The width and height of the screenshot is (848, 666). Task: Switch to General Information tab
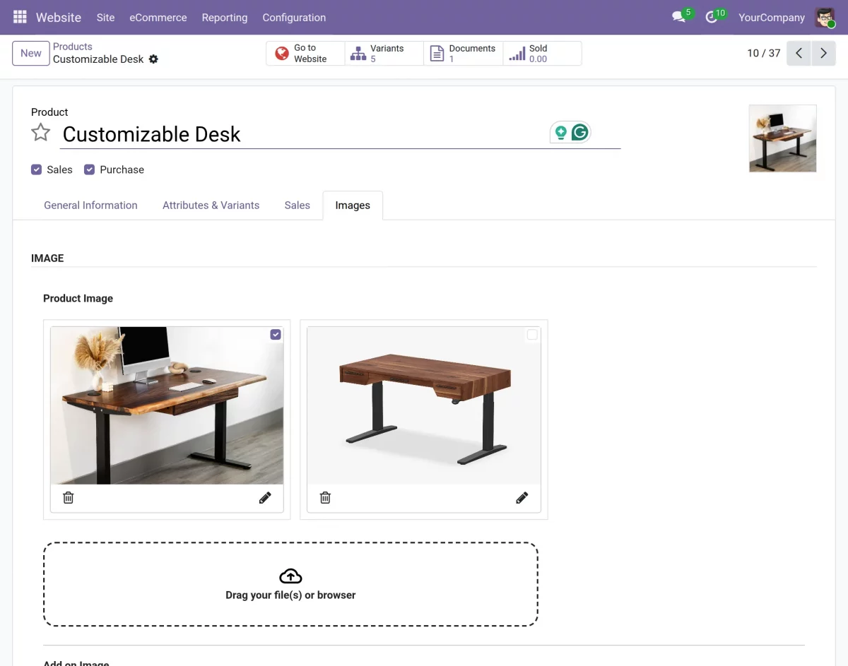click(90, 206)
